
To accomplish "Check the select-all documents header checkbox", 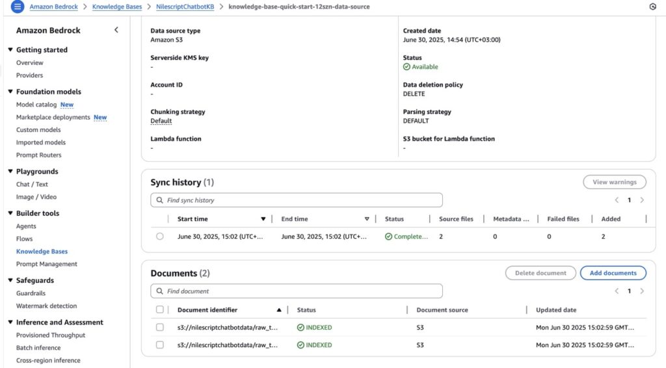I will point(160,310).
